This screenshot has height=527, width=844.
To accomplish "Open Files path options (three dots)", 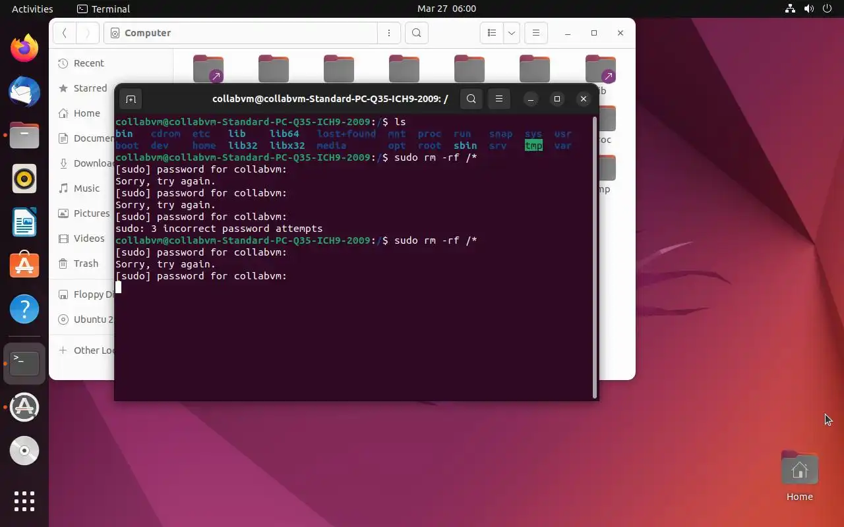I will coord(388,33).
